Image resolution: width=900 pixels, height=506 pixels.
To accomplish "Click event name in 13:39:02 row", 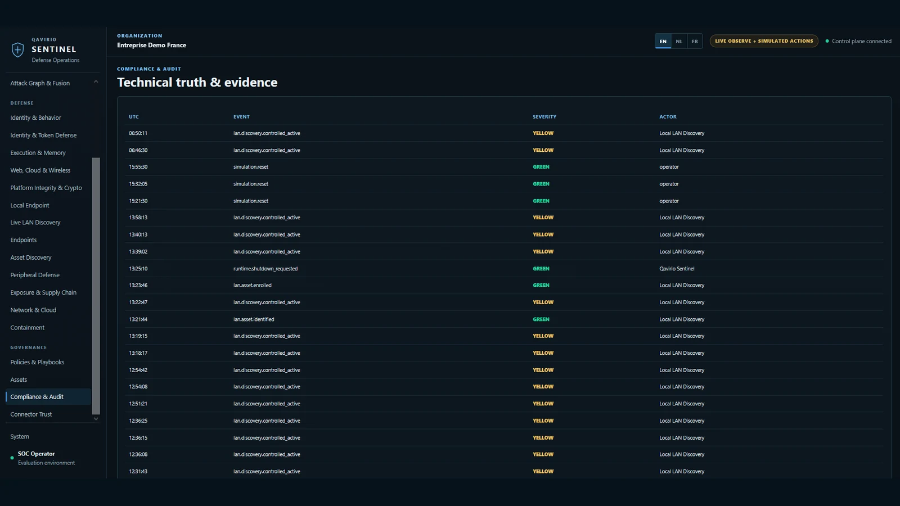I will click(267, 252).
